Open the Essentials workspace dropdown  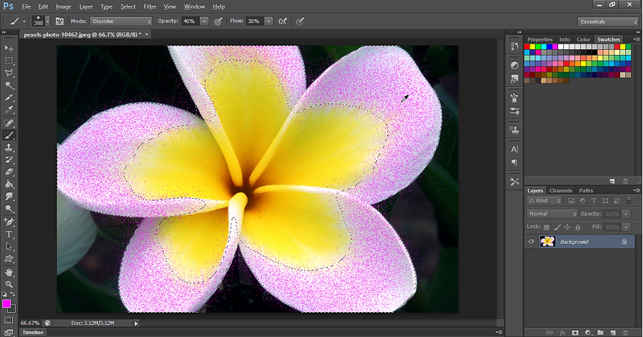(x=609, y=21)
